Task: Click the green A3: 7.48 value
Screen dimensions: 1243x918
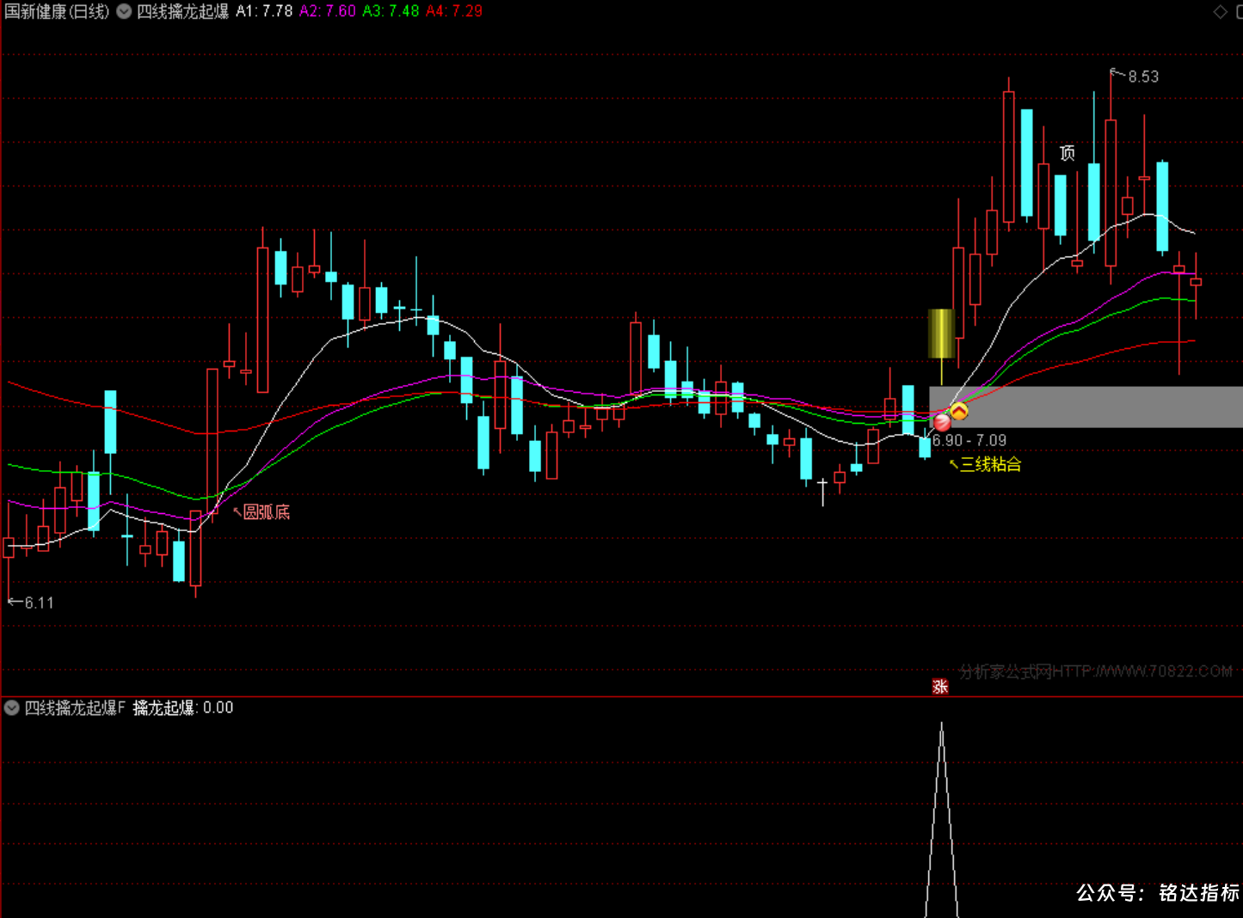Action: pos(391,11)
